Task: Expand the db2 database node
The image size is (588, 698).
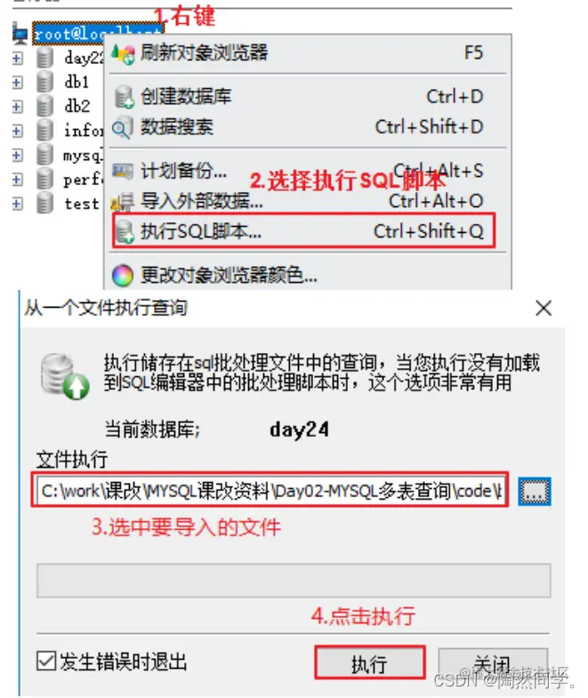Action: point(17,107)
